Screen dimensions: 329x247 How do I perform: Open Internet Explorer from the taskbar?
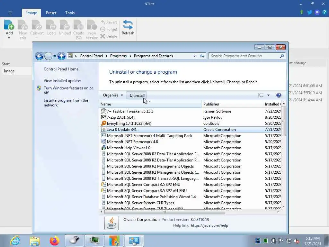pos(15,241)
